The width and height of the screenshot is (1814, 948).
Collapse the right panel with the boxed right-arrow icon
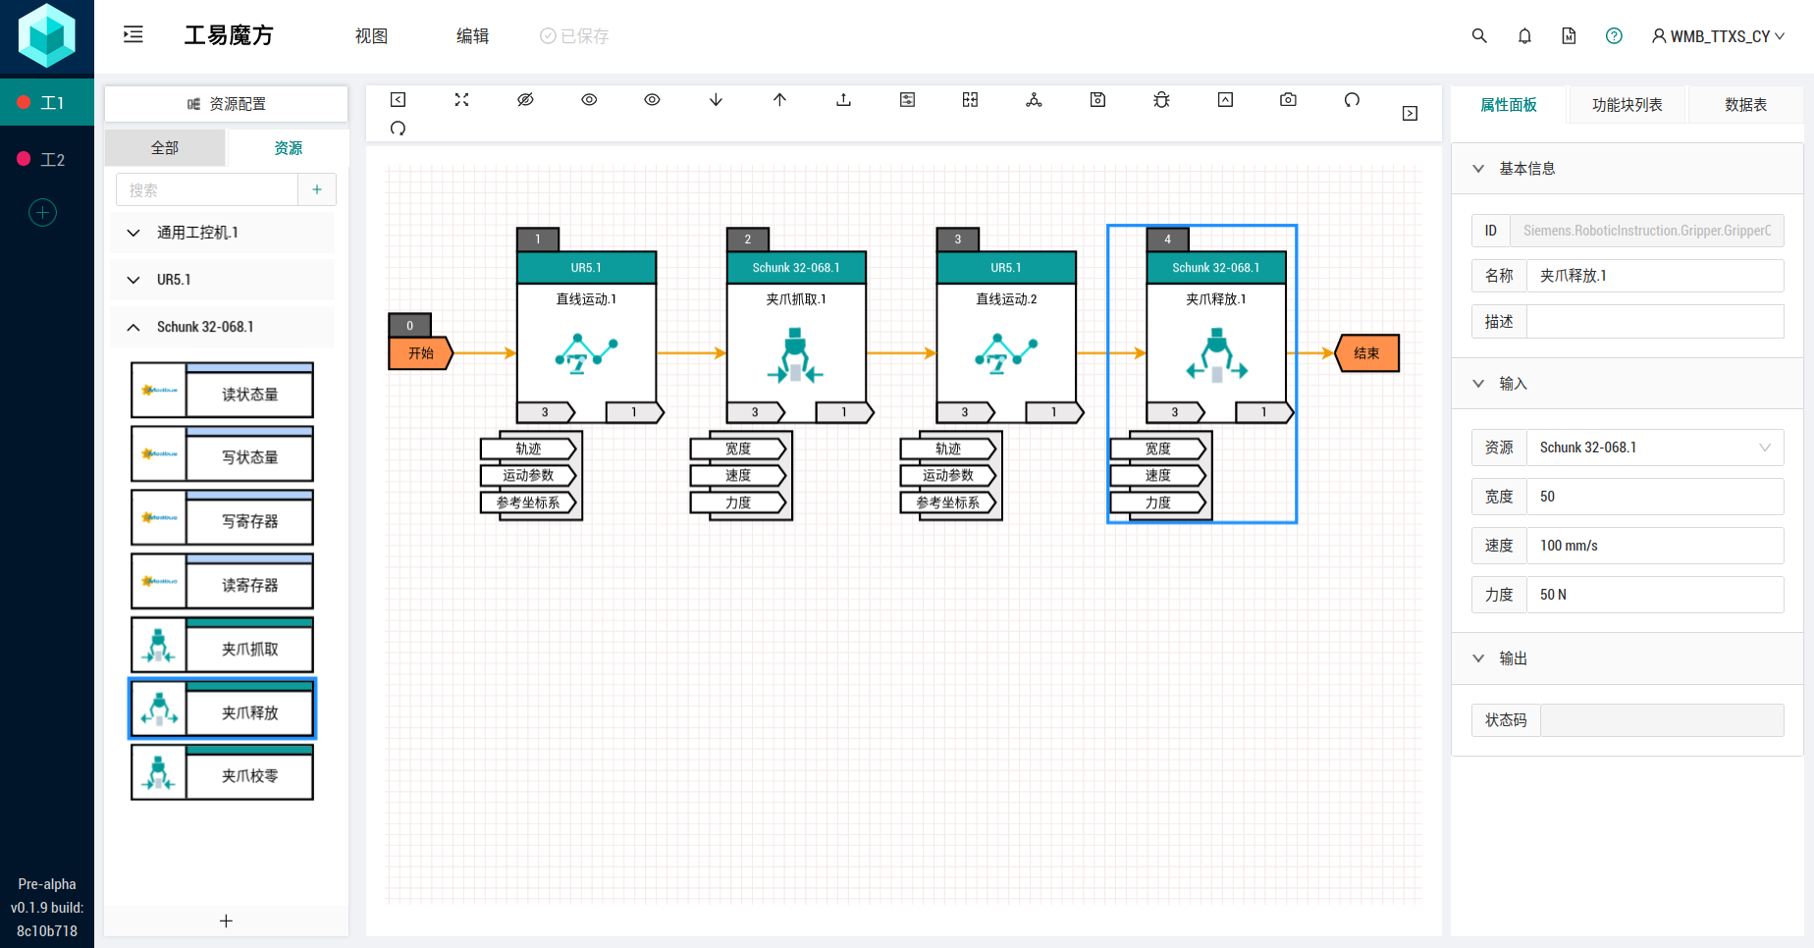[x=1410, y=114]
